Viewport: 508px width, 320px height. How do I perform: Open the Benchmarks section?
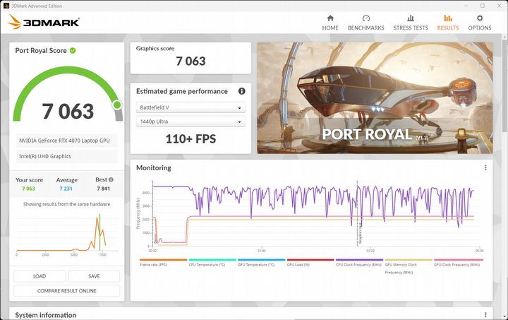tap(365, 22)
